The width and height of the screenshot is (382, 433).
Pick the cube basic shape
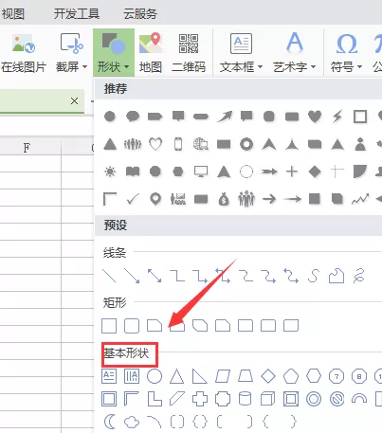(268, 399)
